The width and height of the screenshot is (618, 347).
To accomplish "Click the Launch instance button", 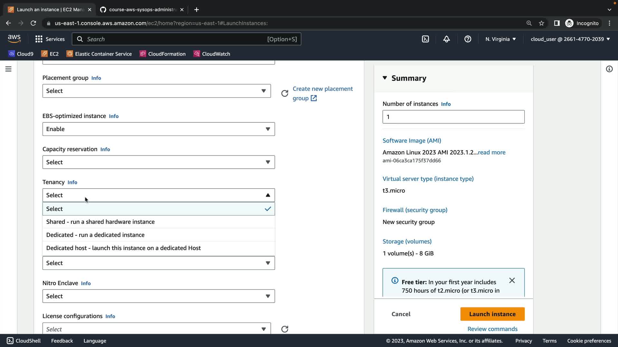I will (492, 314).
